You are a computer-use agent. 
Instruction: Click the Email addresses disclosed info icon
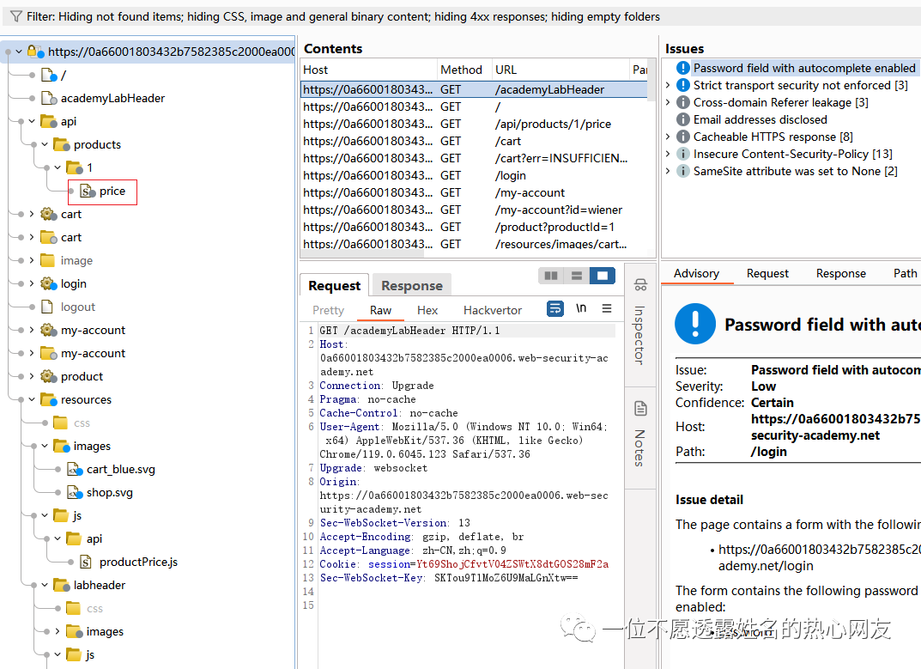point(683,119)
